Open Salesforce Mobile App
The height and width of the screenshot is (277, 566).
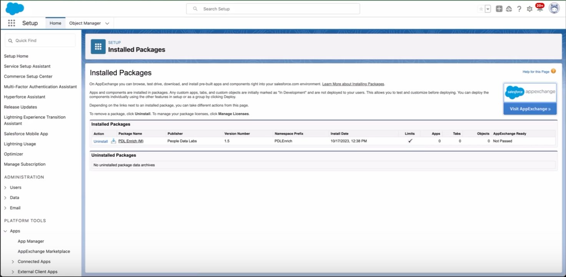point(26,134)
